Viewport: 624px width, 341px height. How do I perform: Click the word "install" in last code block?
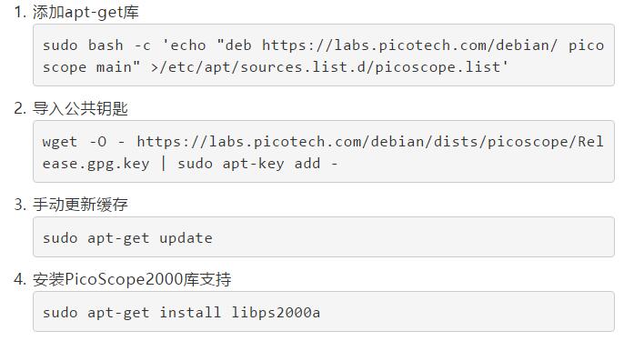pyautogui.click(x=190, y=312)
